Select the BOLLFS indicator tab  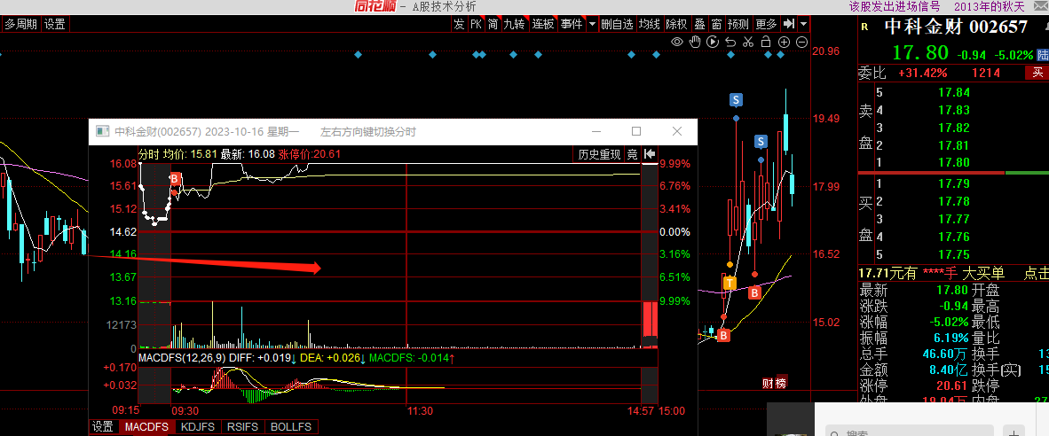(x=292, y=426)
